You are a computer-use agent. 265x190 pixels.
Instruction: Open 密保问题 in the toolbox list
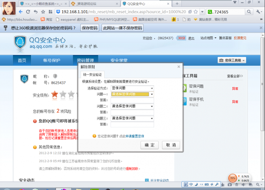point(196,87)
